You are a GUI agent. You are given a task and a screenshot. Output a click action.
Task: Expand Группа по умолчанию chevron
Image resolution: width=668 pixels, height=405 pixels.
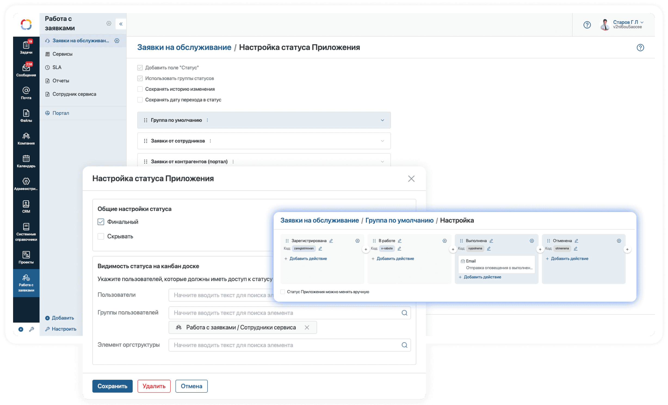382,120
